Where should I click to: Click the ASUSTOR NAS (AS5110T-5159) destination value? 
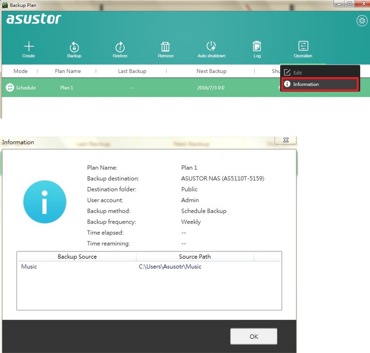point(223,178)
